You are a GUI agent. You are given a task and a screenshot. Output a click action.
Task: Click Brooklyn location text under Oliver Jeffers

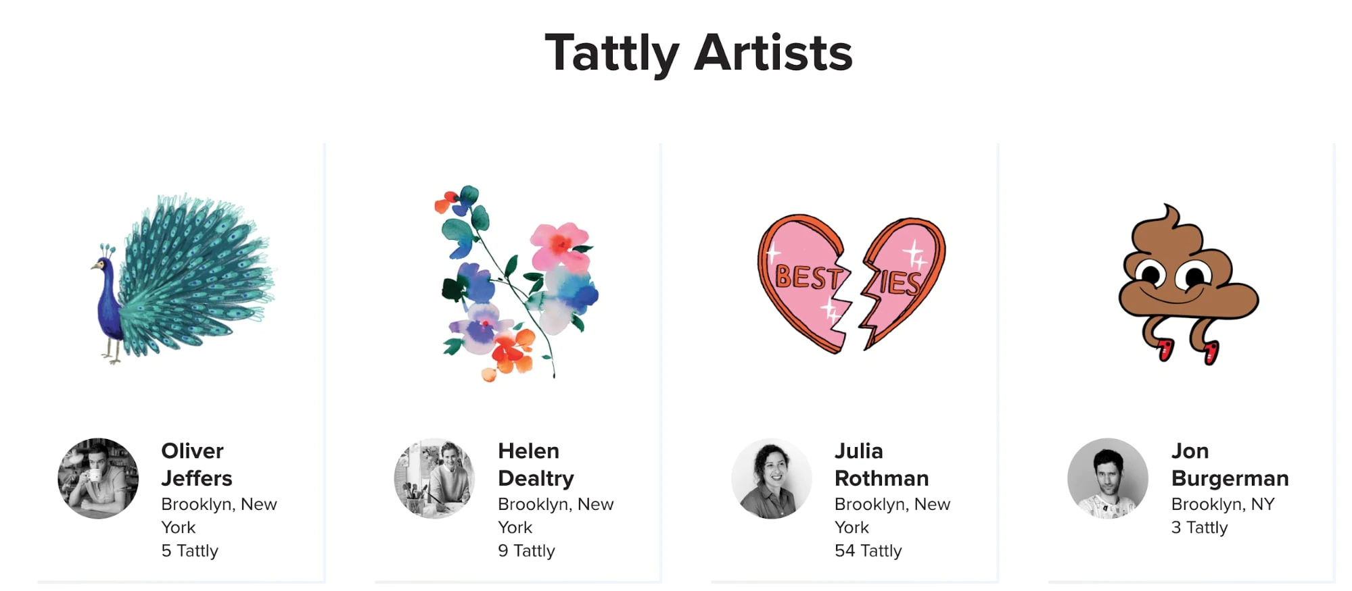pos(218,515)
